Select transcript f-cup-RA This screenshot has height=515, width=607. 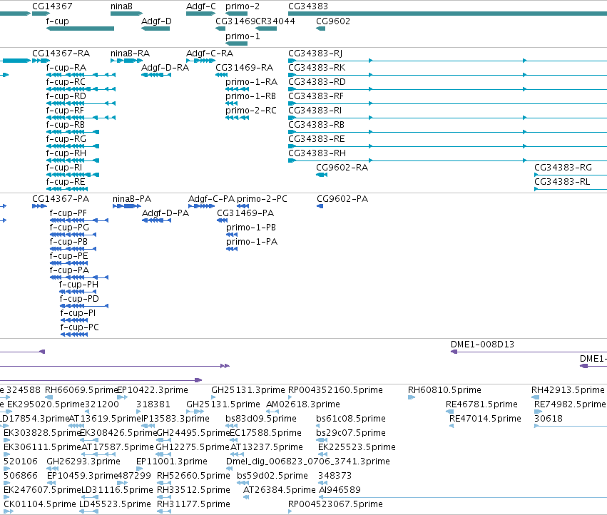coord(66,67)
